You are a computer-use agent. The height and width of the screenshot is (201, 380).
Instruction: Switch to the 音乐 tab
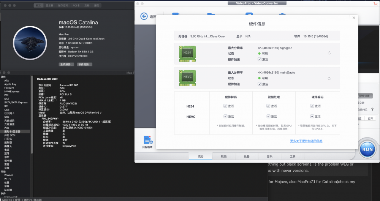[269, 157]
